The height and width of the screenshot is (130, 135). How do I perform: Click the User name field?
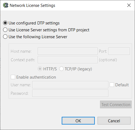click(x=70, y=85)
